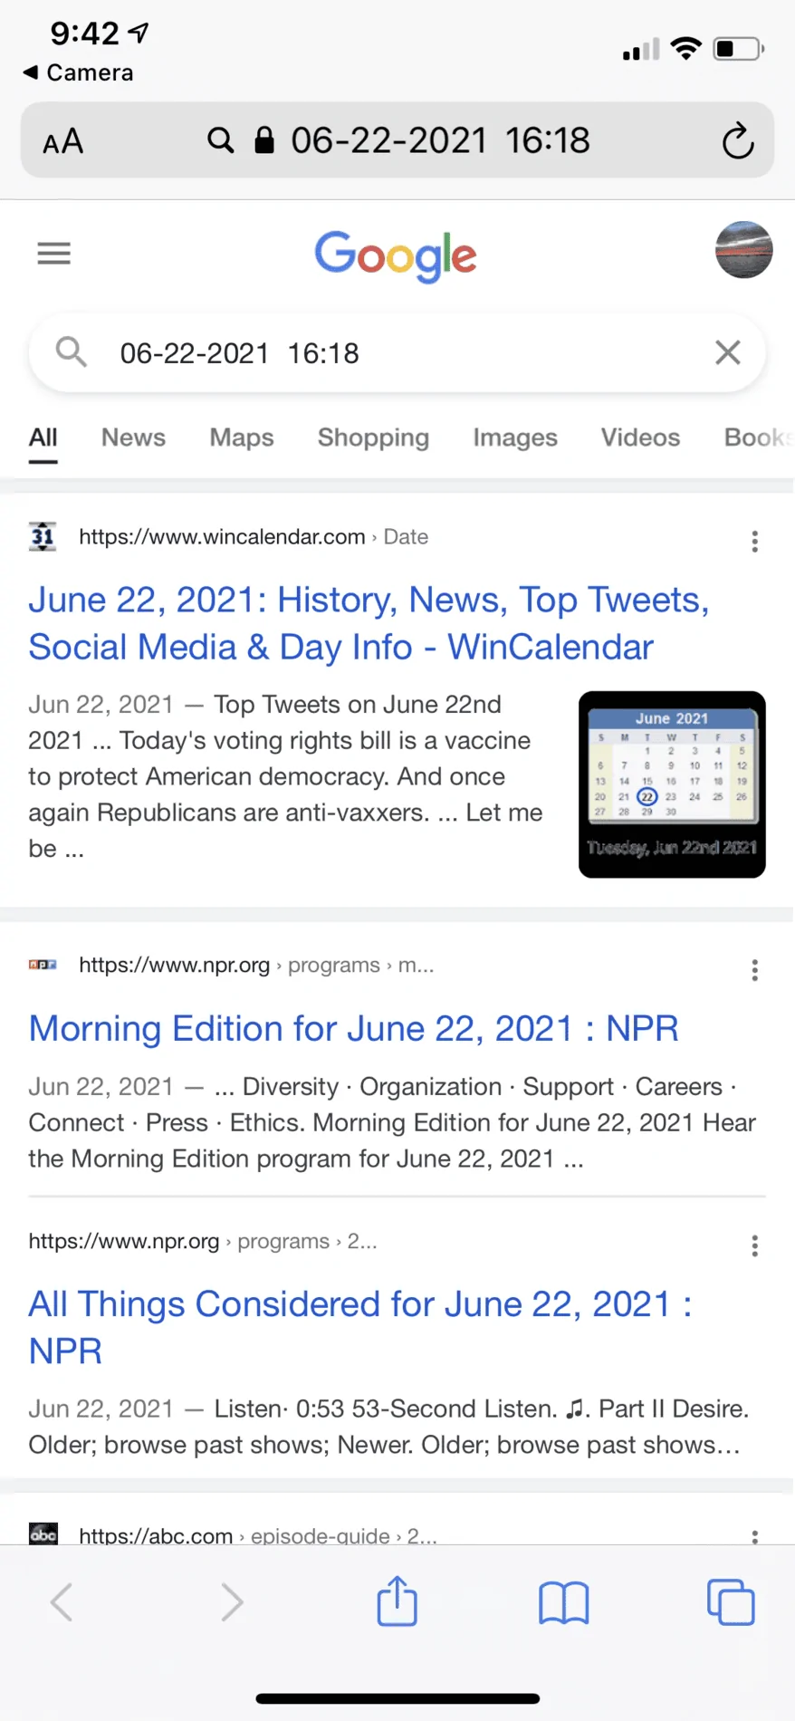Go back using the left chevron
Viewport: 795px width, 1721px height.
tap(62, 1601)
